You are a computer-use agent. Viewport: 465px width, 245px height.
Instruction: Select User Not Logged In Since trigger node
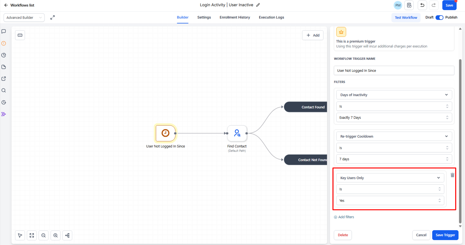pos(165,133)
